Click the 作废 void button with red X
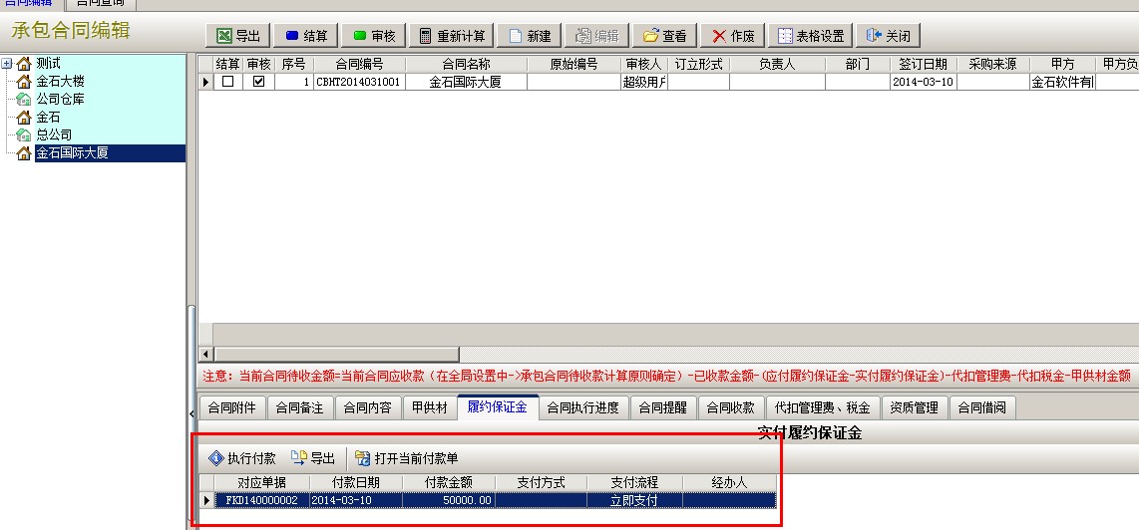Screen dimensions: 1139x530 pos(732,36)
